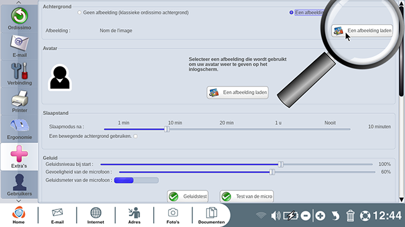Select Geen afbeelding radio option
The height and width of the screenshot is (227, 405).
79,12
